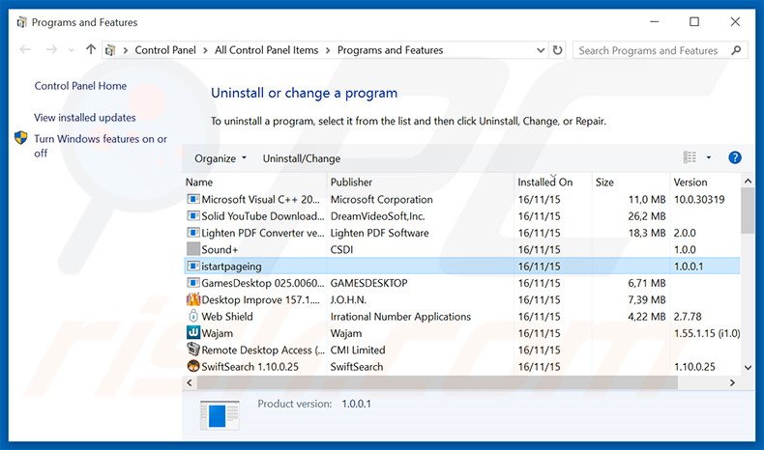This screenshot has height=450, width=764.
Task: Select Desktop Improve 157.1.... entry name
Action: (261, 299)
